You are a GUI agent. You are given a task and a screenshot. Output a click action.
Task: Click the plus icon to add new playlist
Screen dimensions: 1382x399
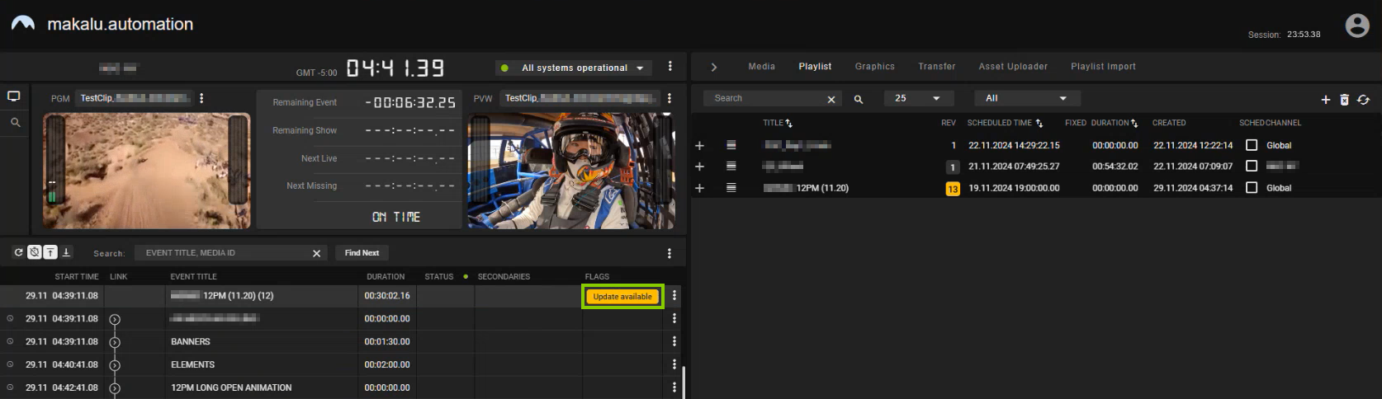[x=1325, y=100]
